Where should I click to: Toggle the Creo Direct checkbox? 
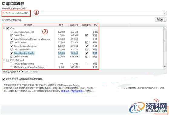11,35
